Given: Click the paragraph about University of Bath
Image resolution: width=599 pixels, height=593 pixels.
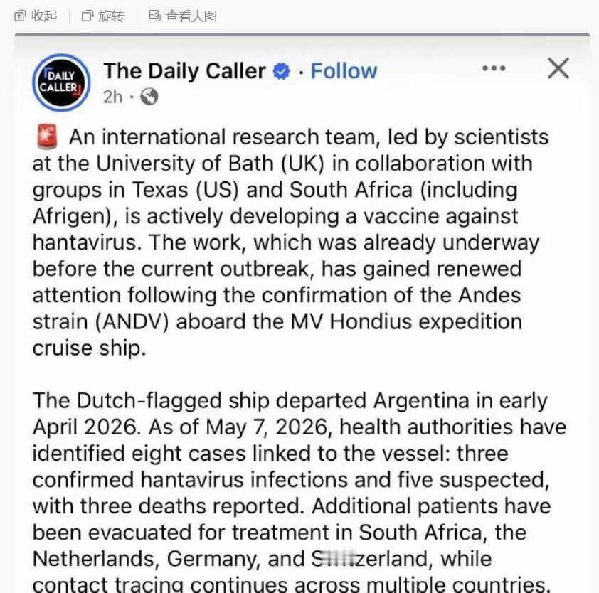Looking at the screenshot, I should pos(291,242).
